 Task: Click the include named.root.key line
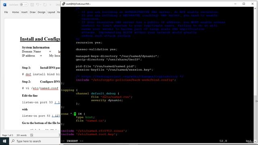89,134
